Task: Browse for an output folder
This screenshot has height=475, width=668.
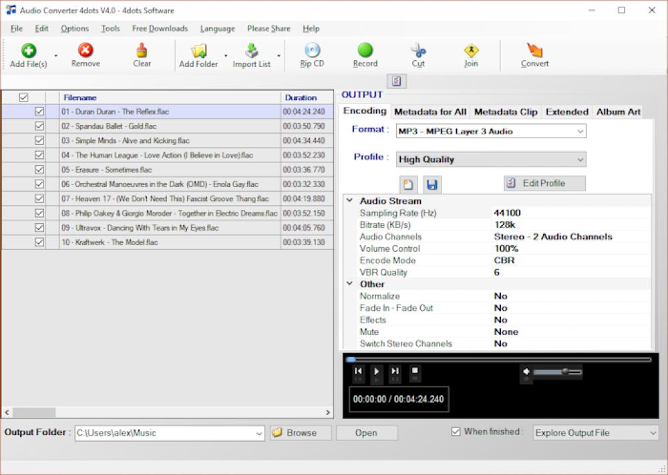Action: [x=300, y=432]
